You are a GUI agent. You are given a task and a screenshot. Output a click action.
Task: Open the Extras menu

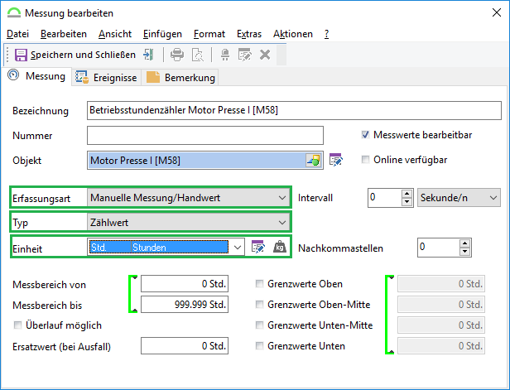[x=249, y=34]
